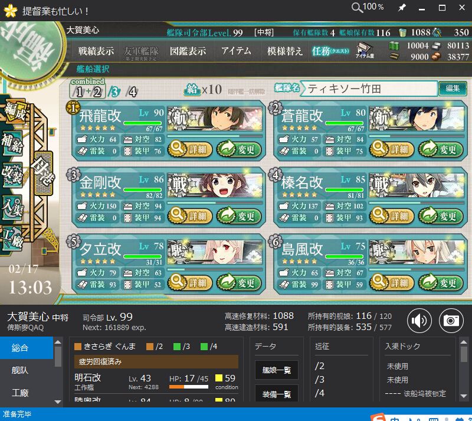Image resolution: width=472 pixels, height=421 pixels.
Task: Click the きさらぎ ぐんま fleet tab
Action: pyautogui.click(x=106, y=346)
